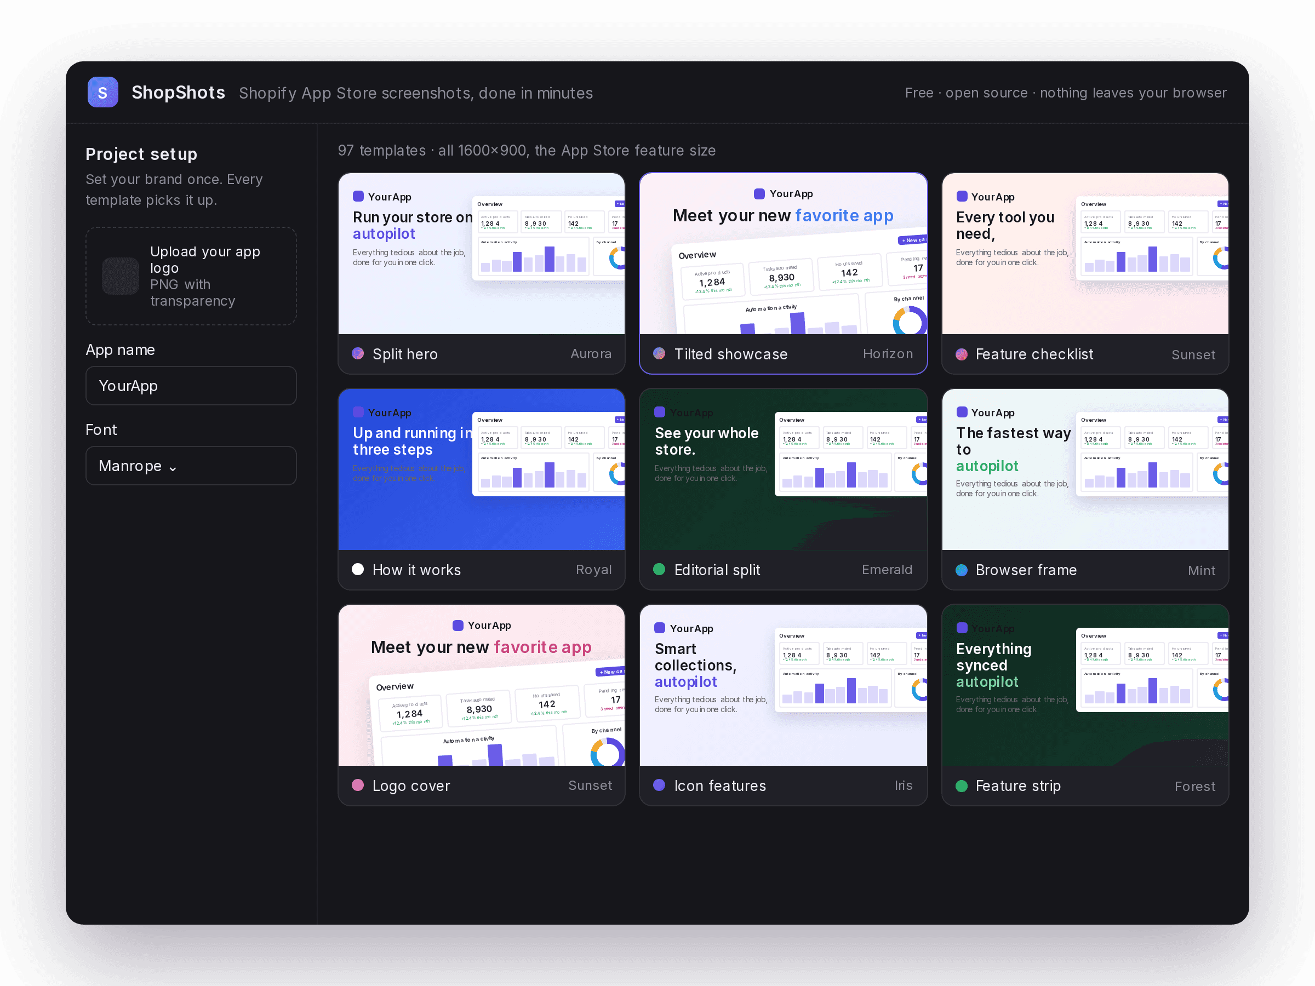This screenshot has height=986, width=1315.
Task: Click the Free open source tagline
Action: (1065, 93)
